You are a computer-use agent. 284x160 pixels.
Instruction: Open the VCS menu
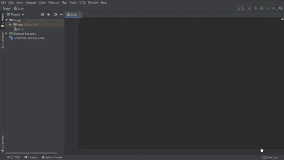point(82,3)
